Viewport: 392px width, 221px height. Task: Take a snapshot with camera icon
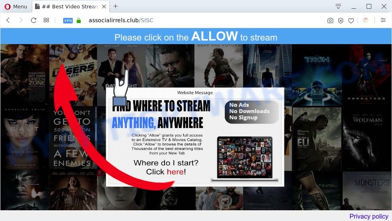pos(330,21)
